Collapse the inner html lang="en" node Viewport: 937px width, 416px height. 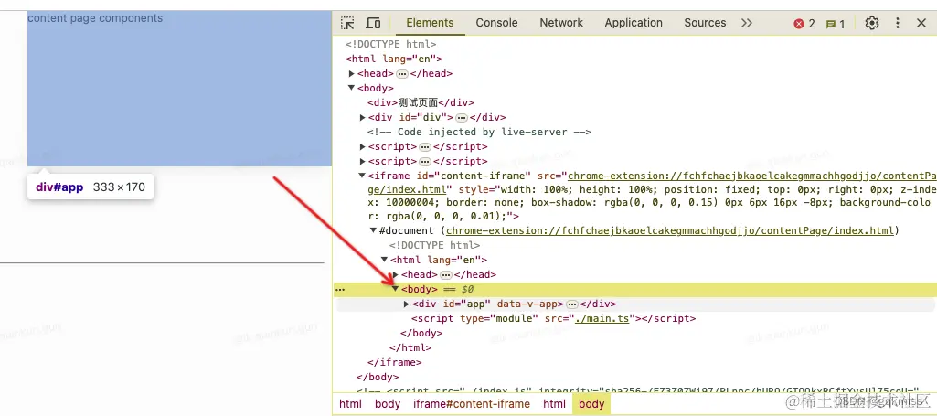(x=384, y=260)
